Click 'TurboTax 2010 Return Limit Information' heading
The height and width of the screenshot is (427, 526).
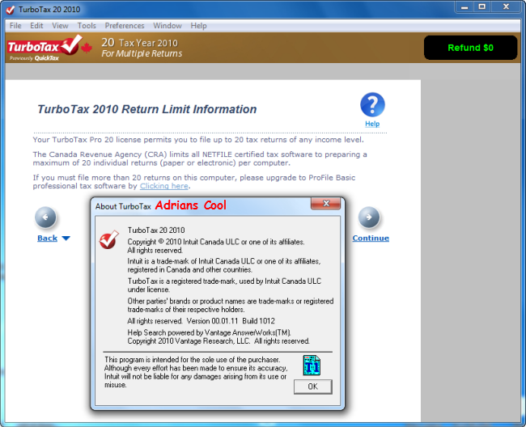[x=147, y=109]
